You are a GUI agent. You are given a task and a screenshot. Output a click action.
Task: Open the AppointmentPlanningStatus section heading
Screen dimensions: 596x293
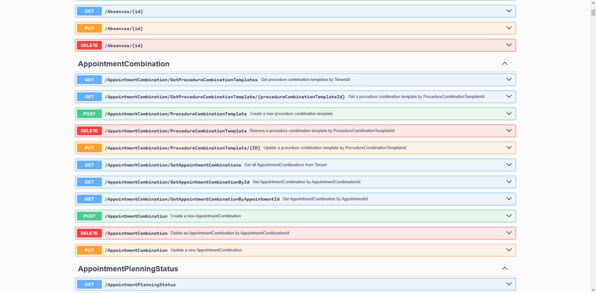(x=128, y=269)
